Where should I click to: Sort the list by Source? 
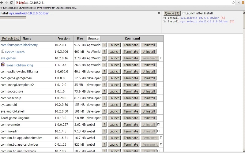pos(93,39)
